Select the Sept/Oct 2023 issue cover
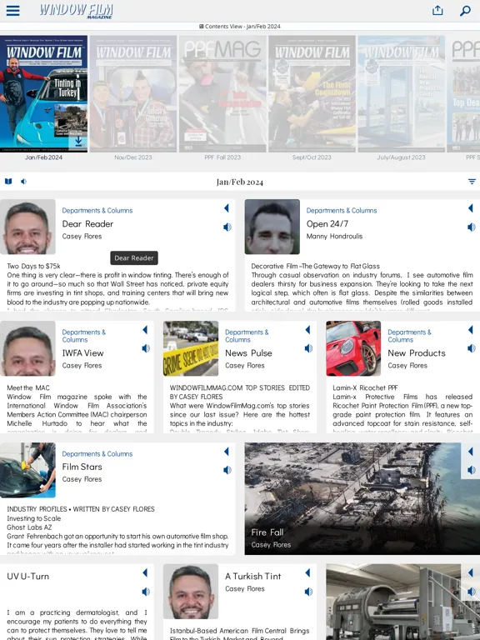Image resolution: width=480 pixels, height=640 pixels. (312, 94)
